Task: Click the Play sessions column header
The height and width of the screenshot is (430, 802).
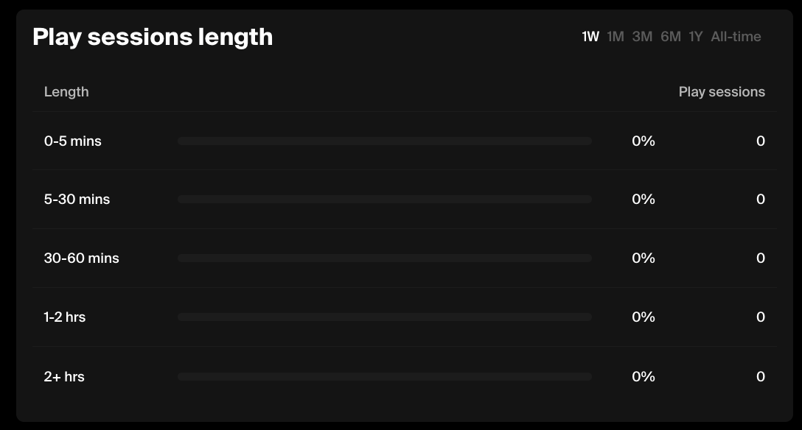Action: pos(722,92)
